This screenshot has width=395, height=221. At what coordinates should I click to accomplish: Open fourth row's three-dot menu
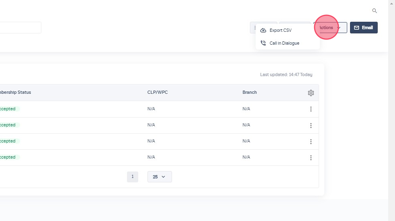pyautogui.click(x=311, y=157)
